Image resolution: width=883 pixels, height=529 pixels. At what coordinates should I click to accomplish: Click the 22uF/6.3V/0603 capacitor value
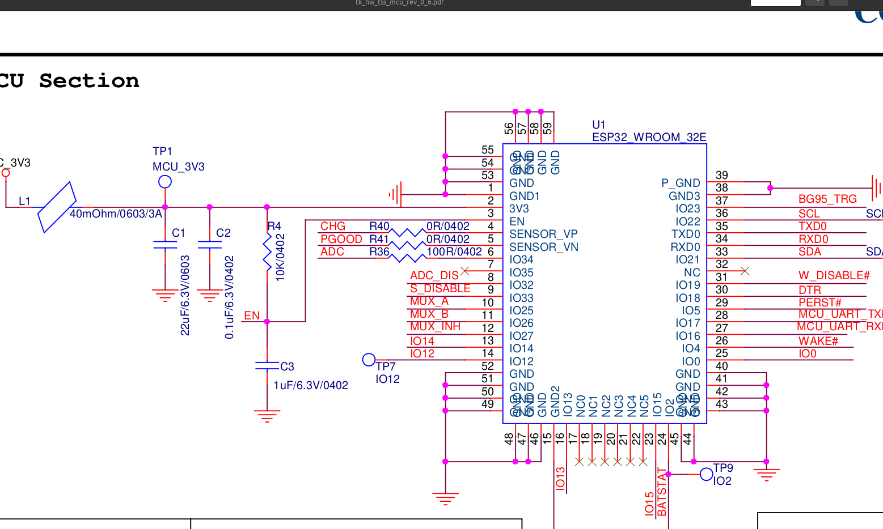[185, 295]
